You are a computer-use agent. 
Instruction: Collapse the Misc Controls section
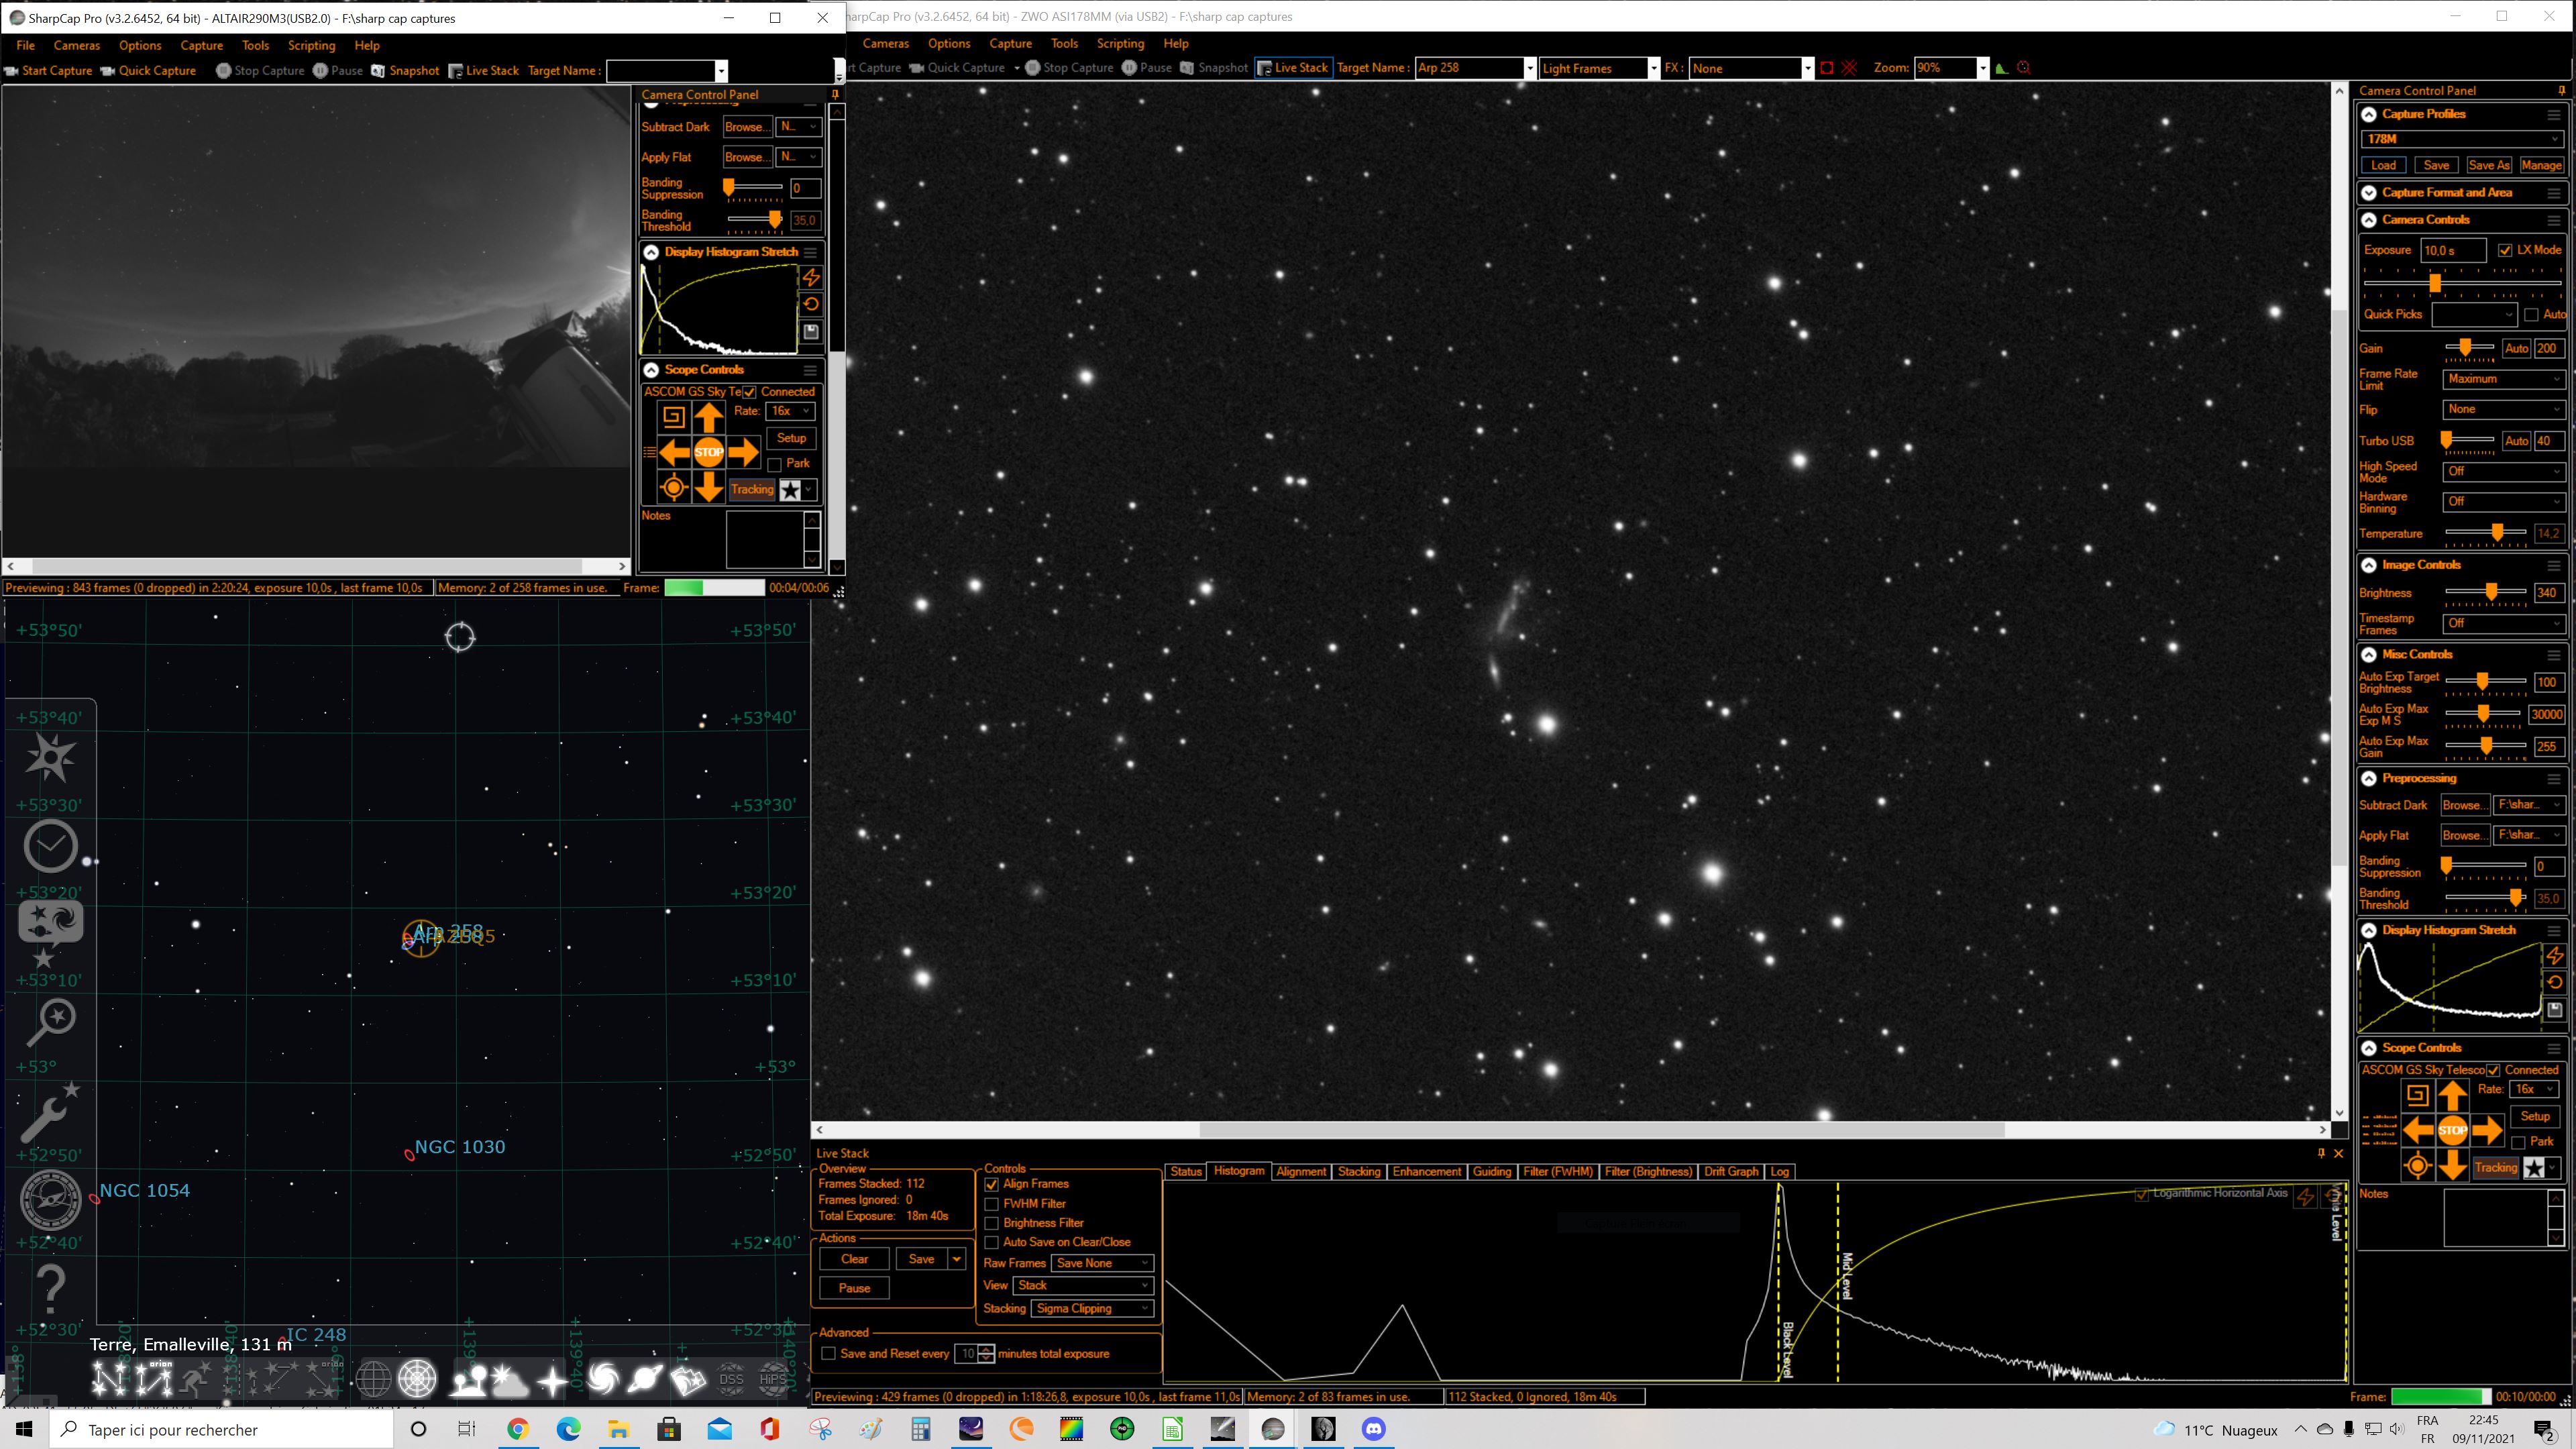tap(2369, 655)
